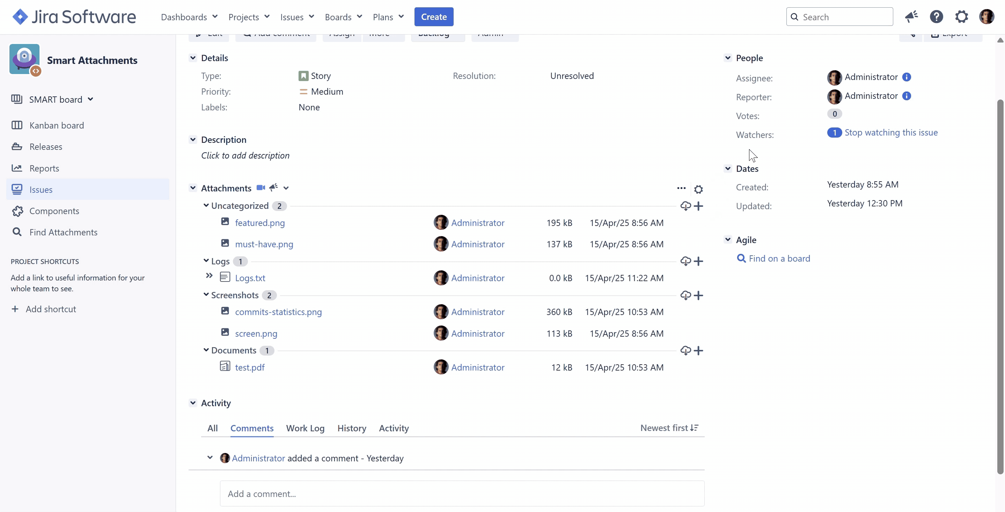Switch to the History activity tab
The width and height of the screenshot is (1005, 512).
point(352,428)
